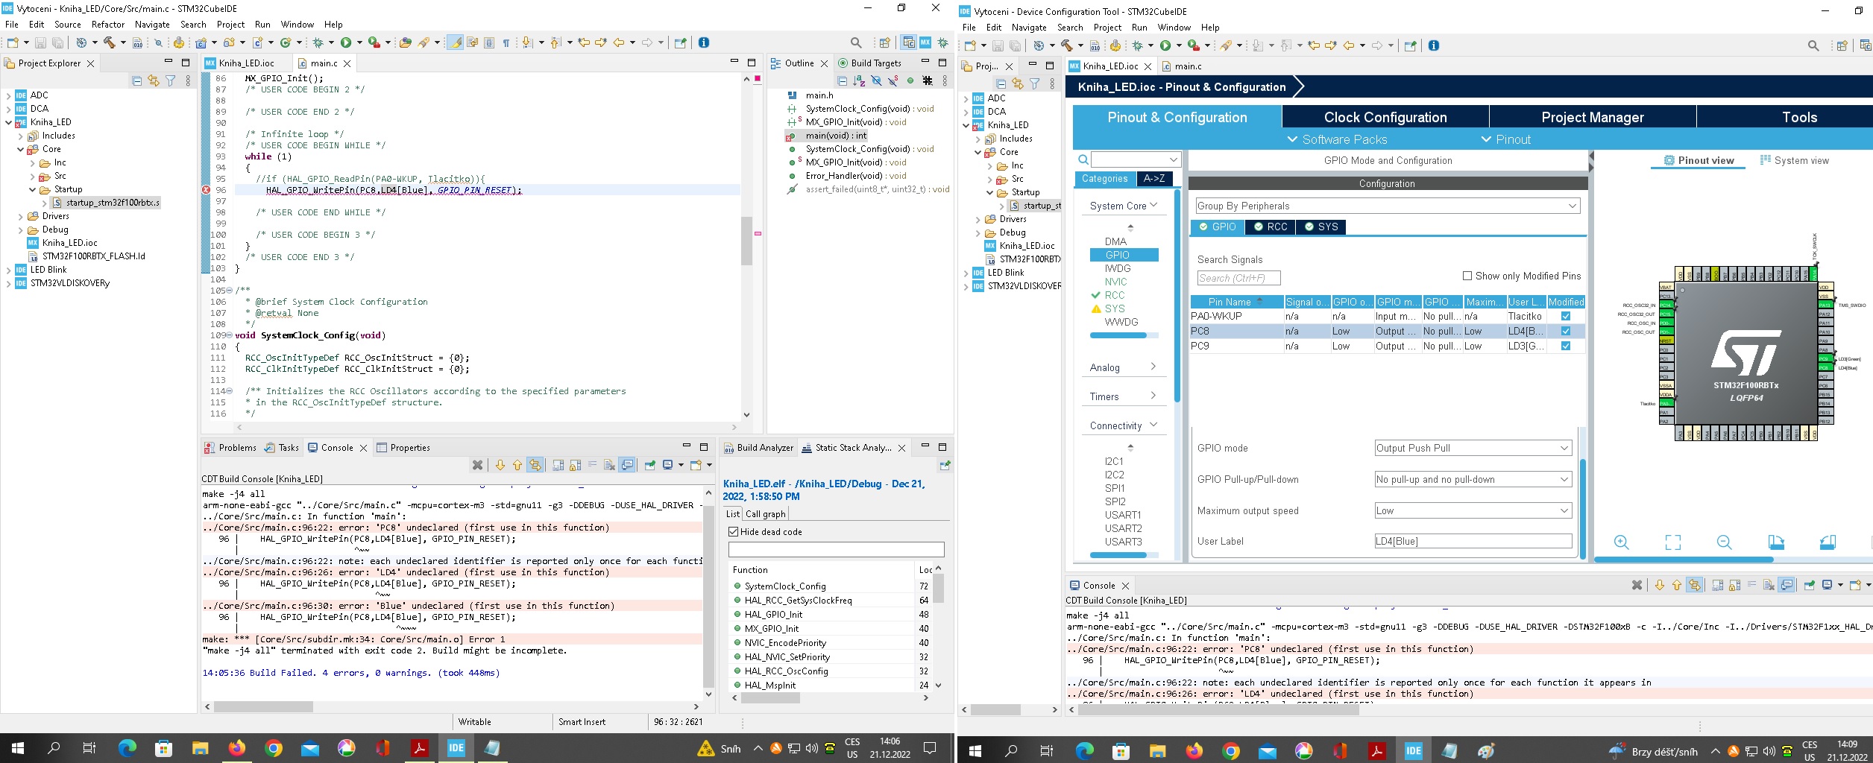Viewport: 1873px width, 763px height.
Task: Open the GPIO mode dropdown
Action: 1473,448
